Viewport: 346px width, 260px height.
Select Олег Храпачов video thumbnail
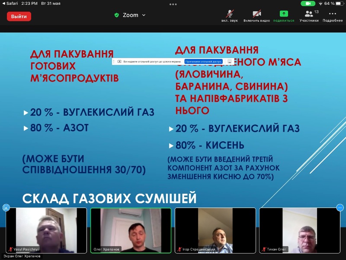click(131, 231)
